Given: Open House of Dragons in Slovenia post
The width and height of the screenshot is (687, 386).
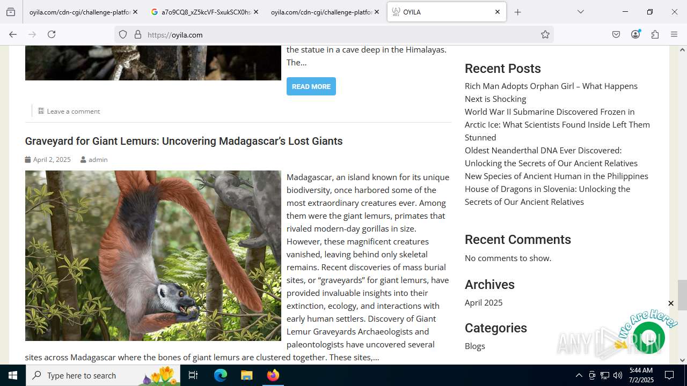Looking at the screenshot, I should pos(547,195).
